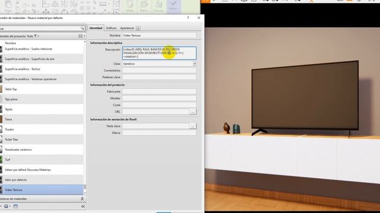Screen dimensions: 380x213
Task: Open the material filter funnel menu
Action: (36, 36)
